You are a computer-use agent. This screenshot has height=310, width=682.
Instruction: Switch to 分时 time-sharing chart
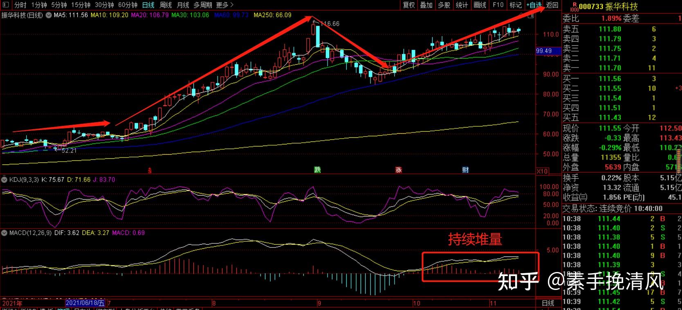[x=20, y=5]
